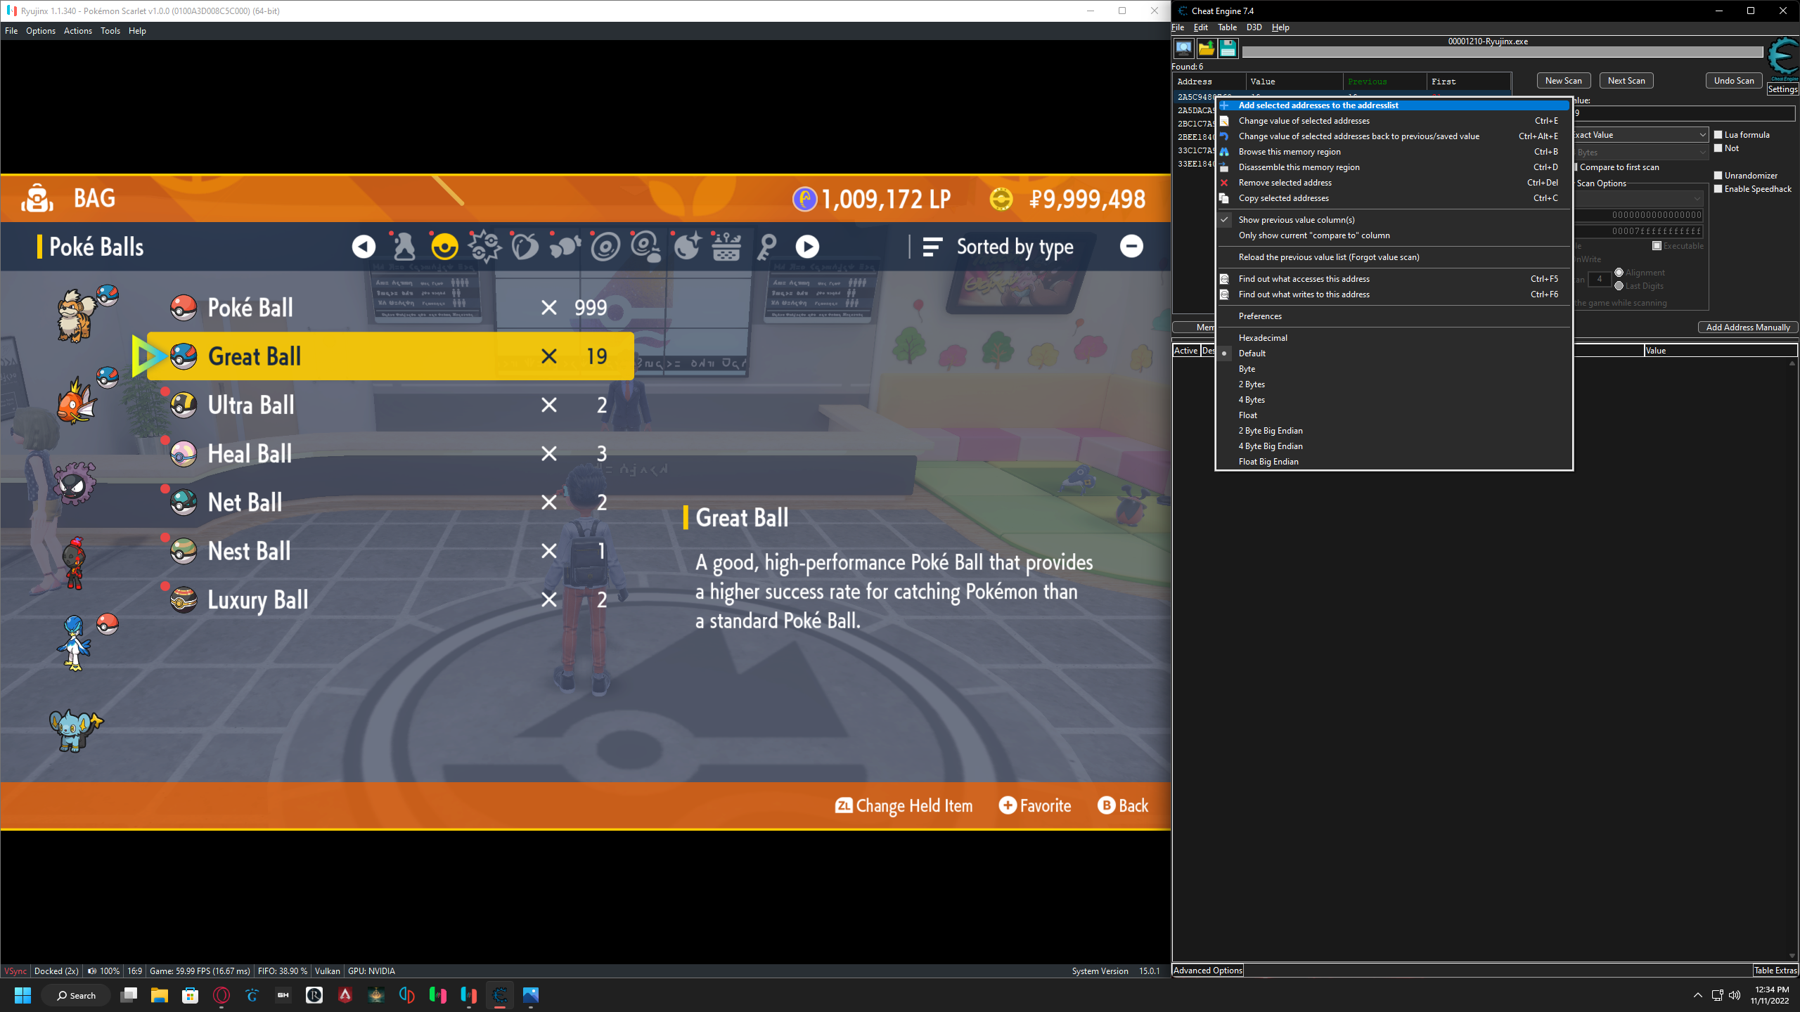The width and height of the screenshot is (1800, 1012).
Task: Select 4 Bytes in the context menu
Action: [x=1394, y=400]
